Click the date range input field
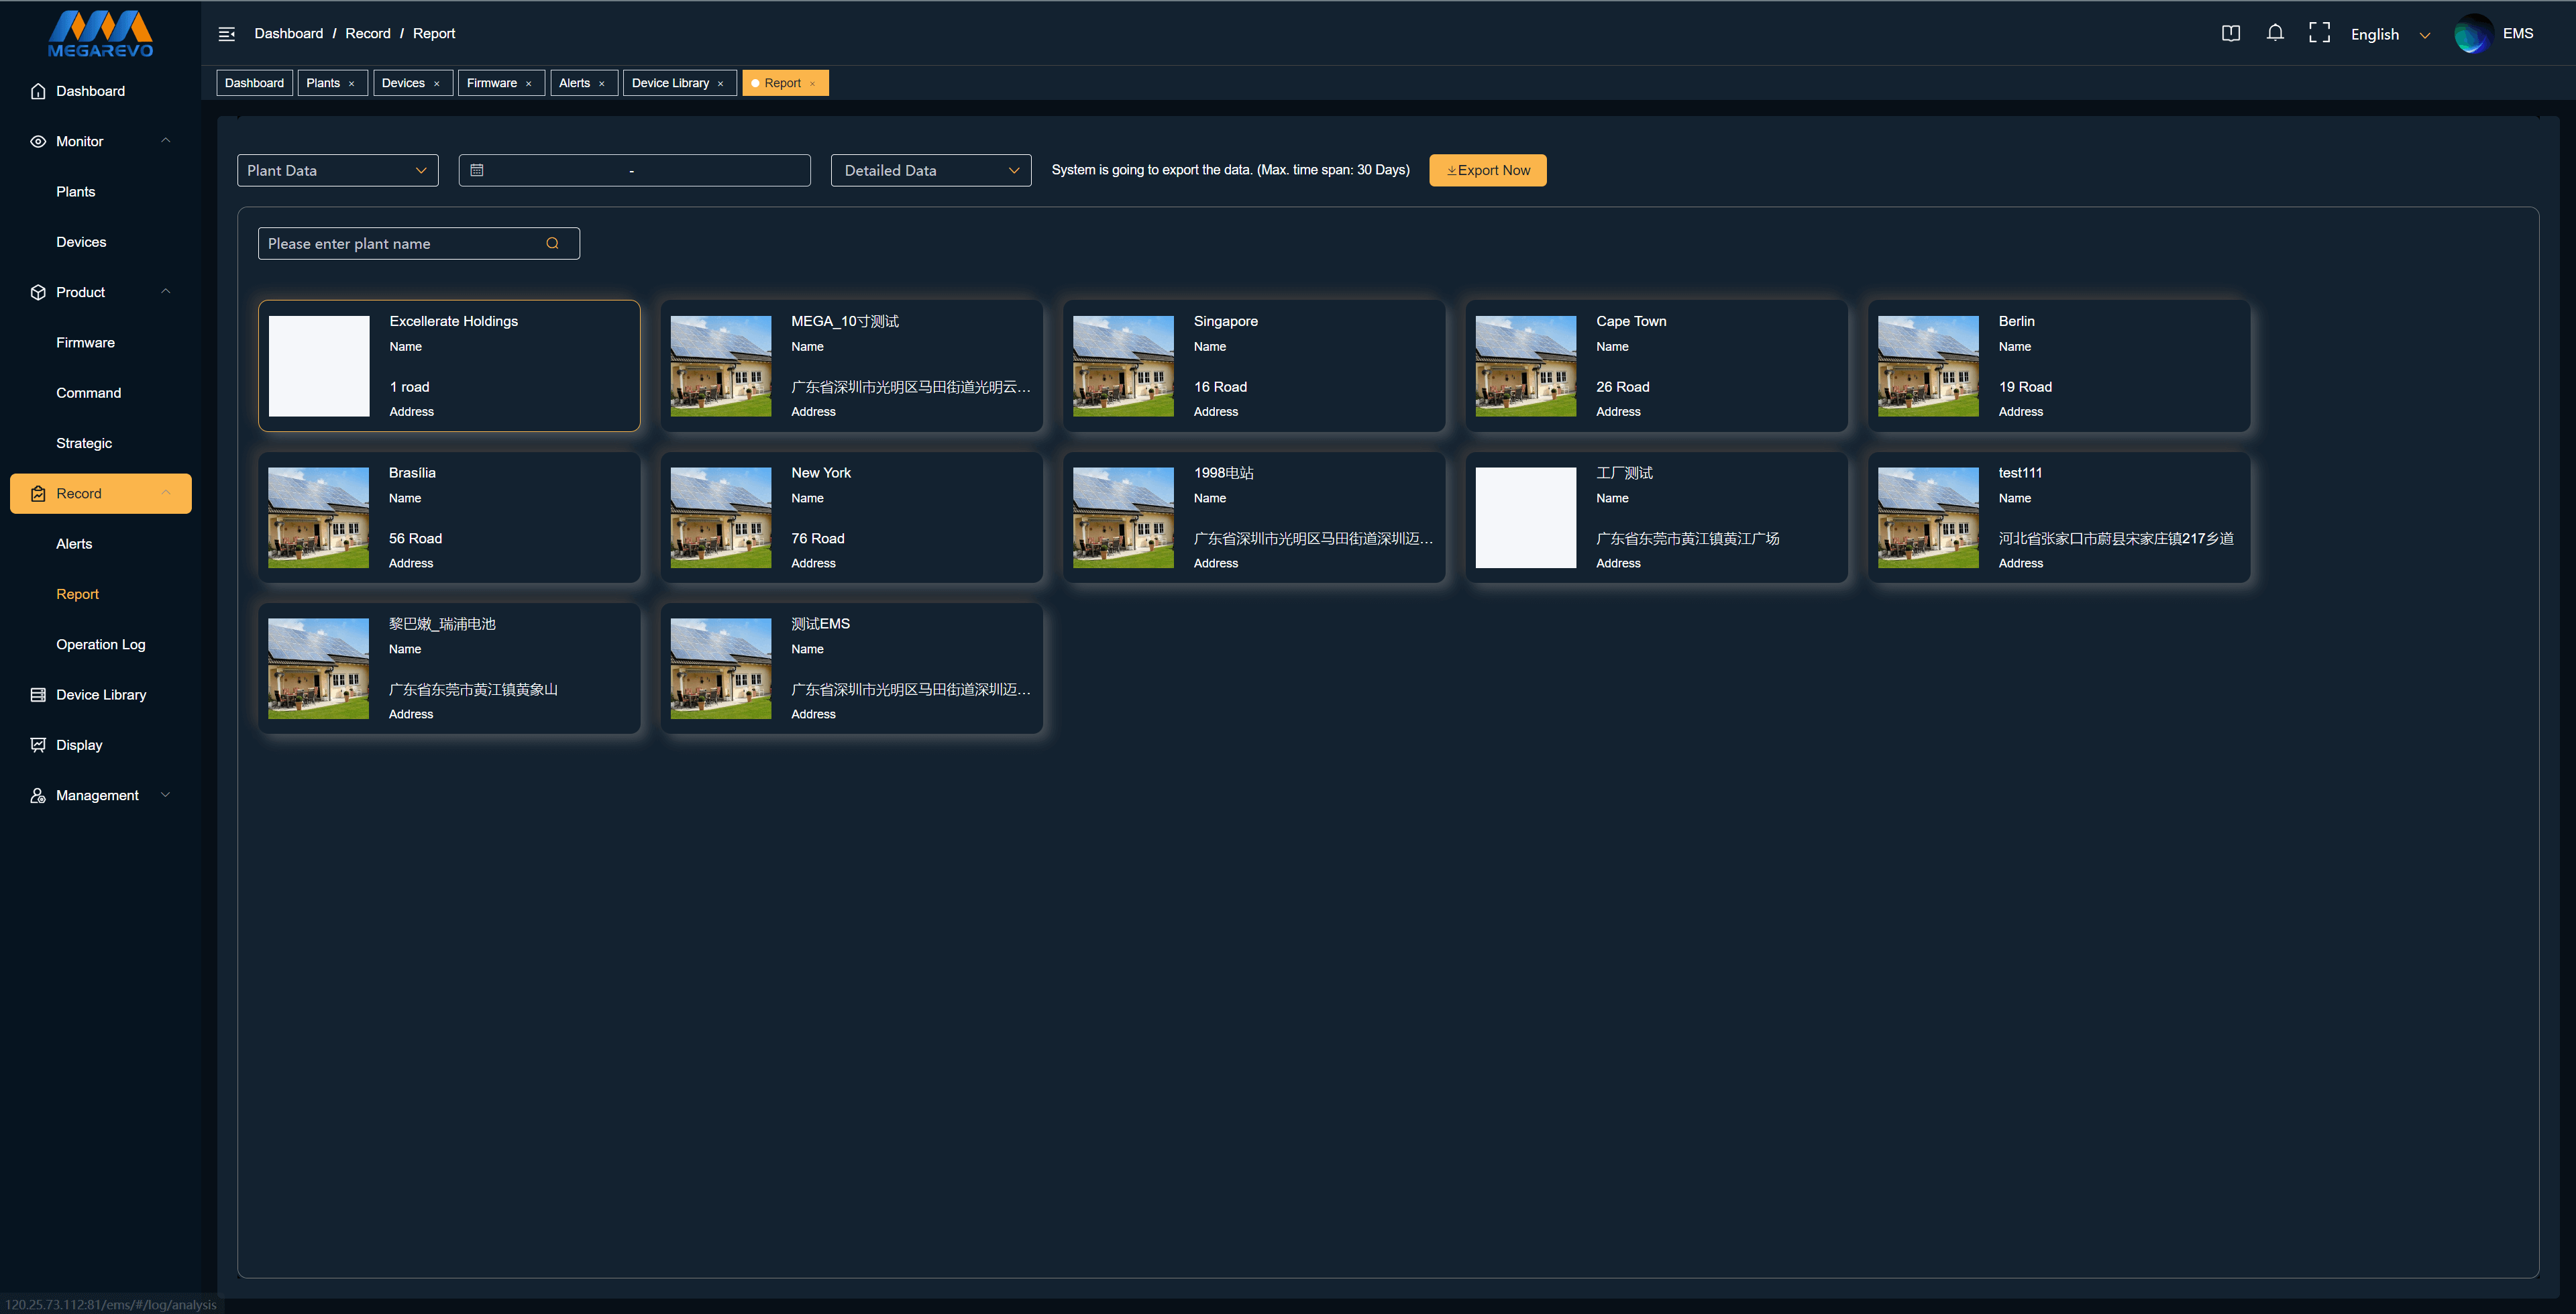The width and height of the screenshot is (2576, 1314). (635, 170)
